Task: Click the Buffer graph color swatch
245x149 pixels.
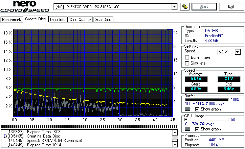Action: (187, 109)
